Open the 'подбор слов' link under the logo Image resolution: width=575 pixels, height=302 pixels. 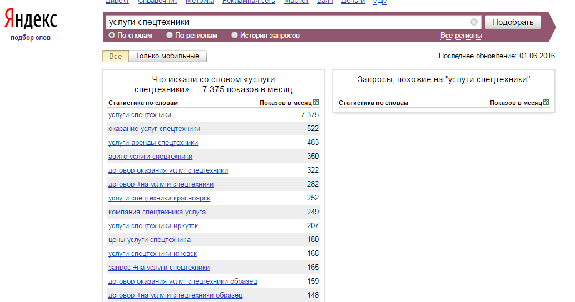pyautogui.click(x=31, y=38)
